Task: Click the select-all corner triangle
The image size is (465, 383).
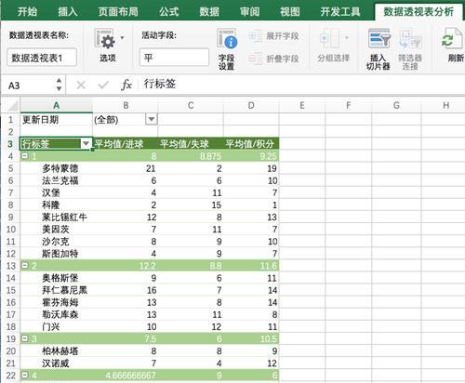Action: pos(12,106)
